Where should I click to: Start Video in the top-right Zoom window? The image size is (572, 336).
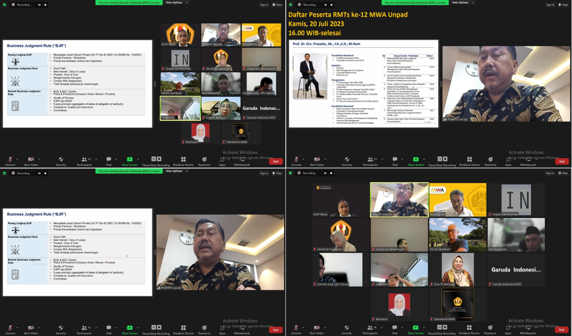click(x=317, y=161)
